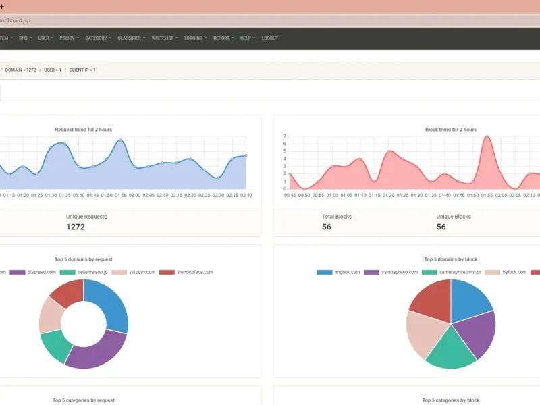
Task: Click the pink slice of block pie chart
Action: coord(425,332)
